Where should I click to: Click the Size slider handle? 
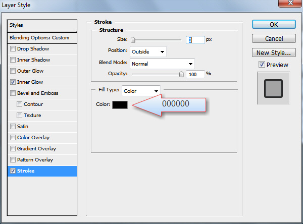coord(133,40)
